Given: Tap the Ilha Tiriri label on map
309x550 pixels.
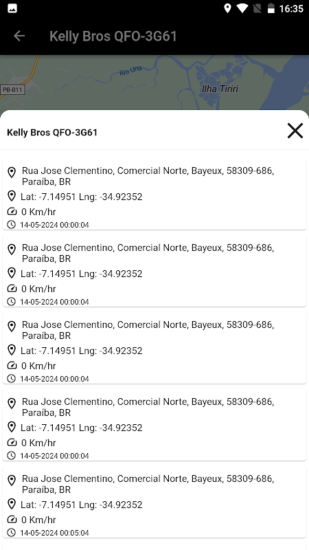Looking at the screenshot, I should [220, 89].
